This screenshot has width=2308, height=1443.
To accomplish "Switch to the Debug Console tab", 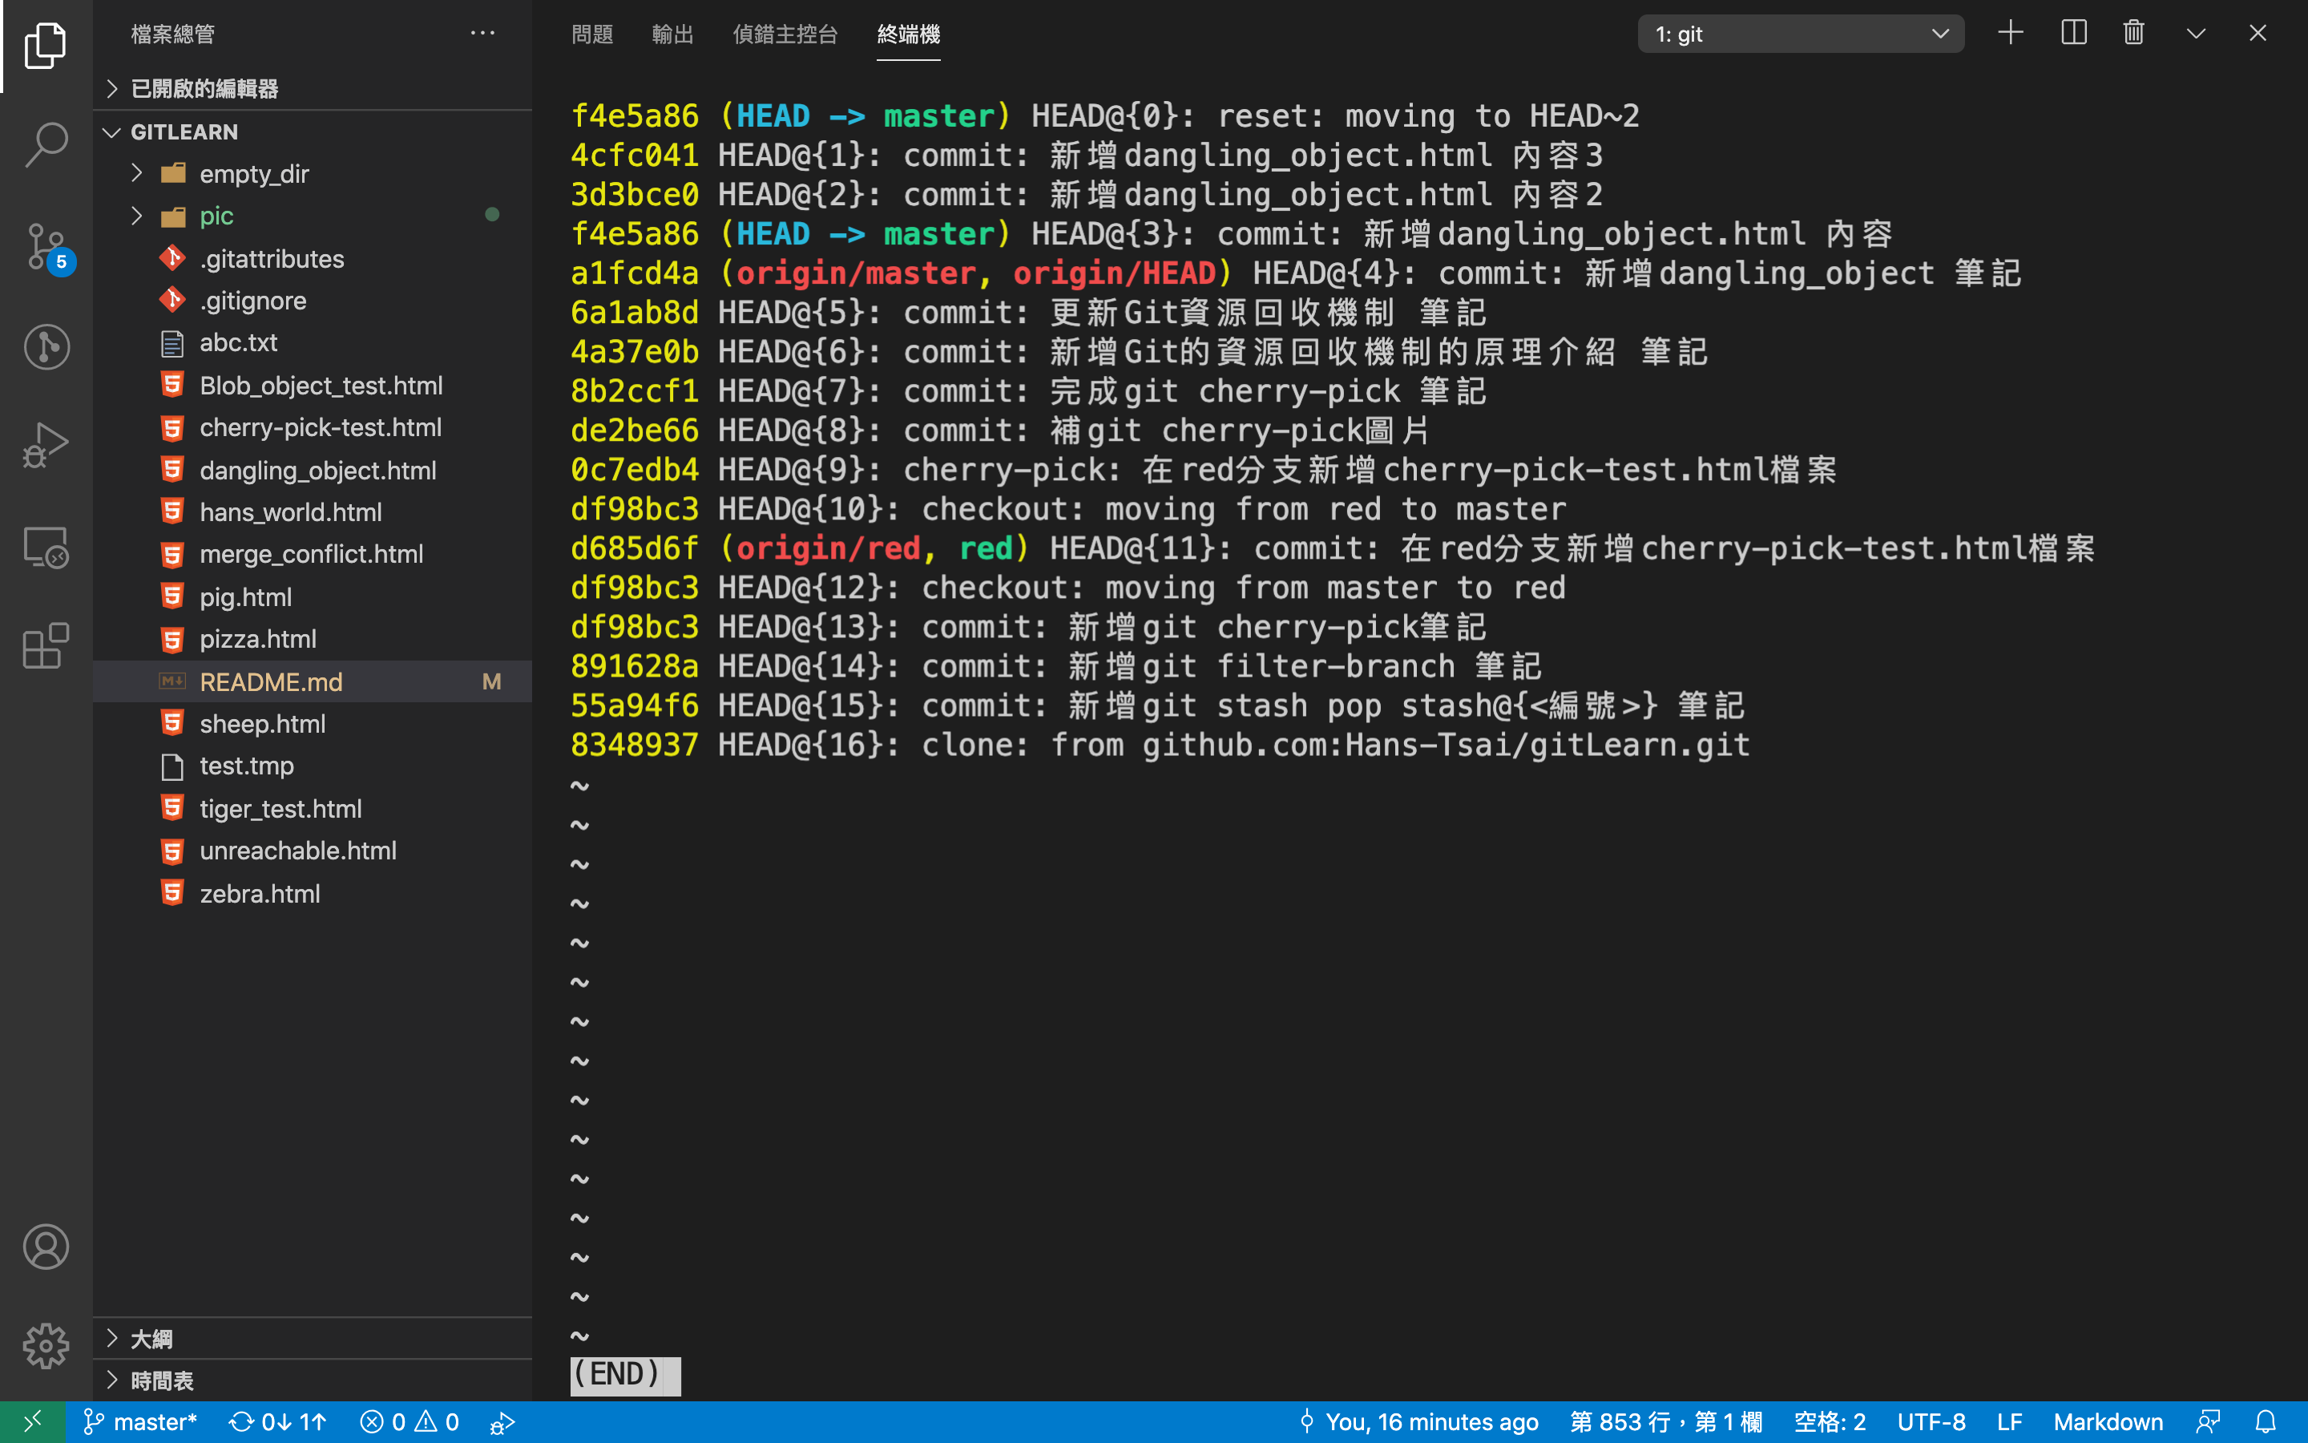I will point(785,34).
